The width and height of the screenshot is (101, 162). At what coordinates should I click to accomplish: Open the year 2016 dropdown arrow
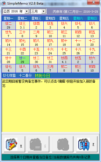click(x=27, y=11)
